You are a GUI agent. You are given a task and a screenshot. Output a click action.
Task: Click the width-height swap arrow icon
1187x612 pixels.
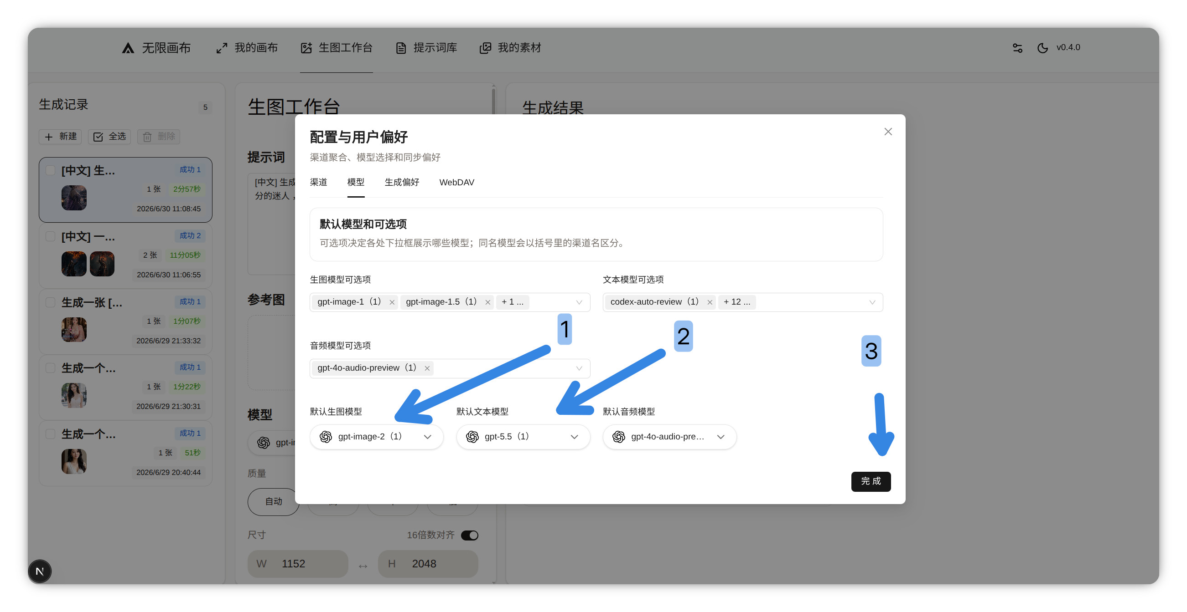pos(363,566)
